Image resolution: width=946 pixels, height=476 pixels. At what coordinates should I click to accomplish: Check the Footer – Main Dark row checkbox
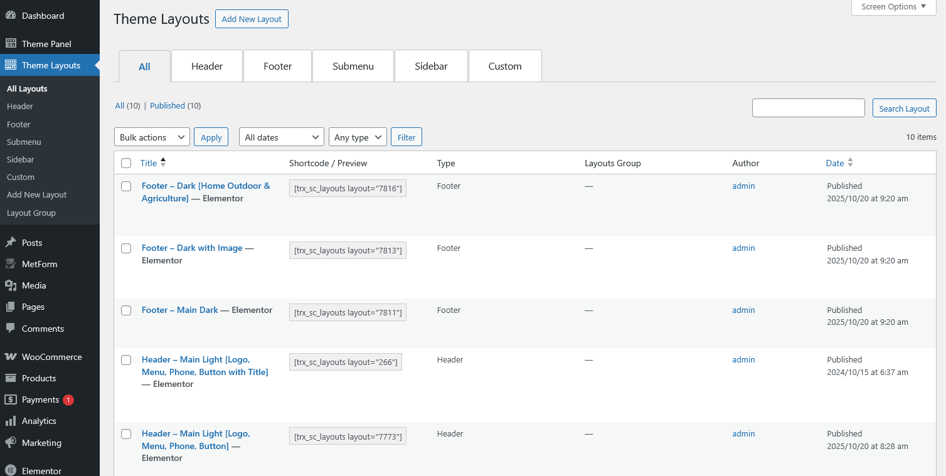pos(126,310)
